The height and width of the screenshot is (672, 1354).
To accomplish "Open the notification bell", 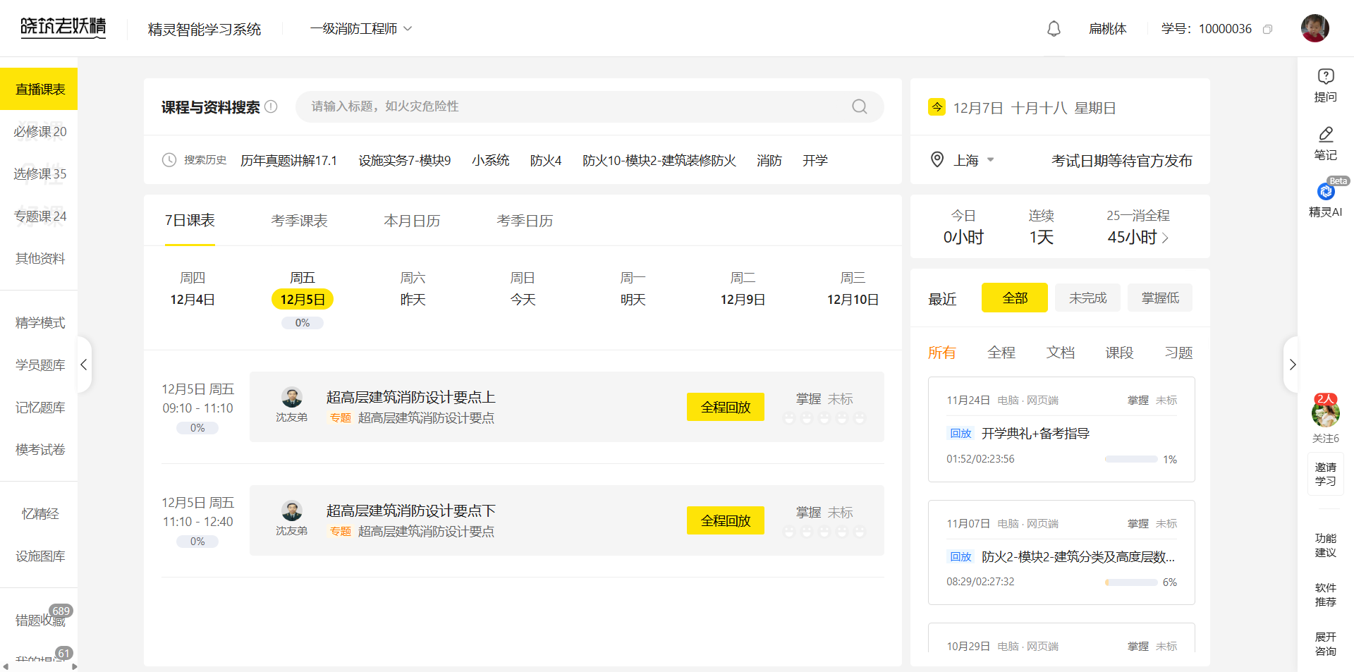I will click(x=1054, y=29).
